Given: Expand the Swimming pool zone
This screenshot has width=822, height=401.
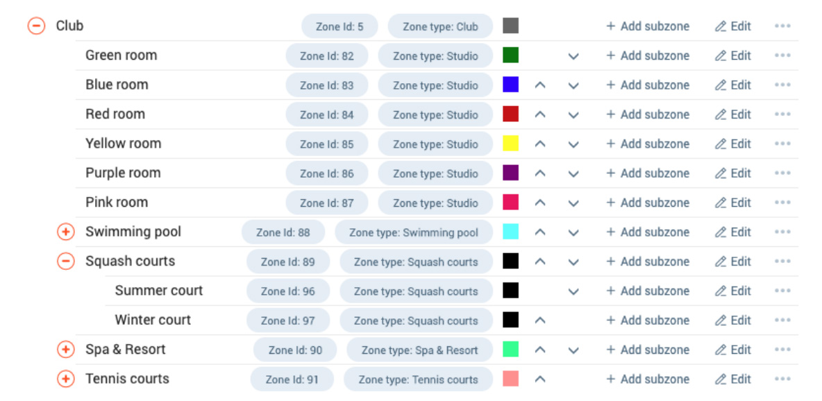Looking at the screenshot, I should tap(65, 232).
